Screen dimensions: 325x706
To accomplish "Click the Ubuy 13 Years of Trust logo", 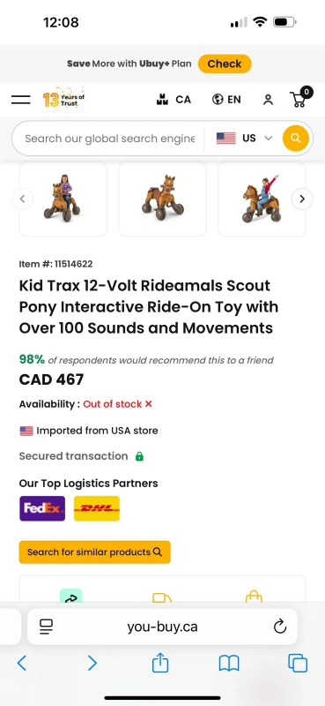I will (x=63, y=100).
